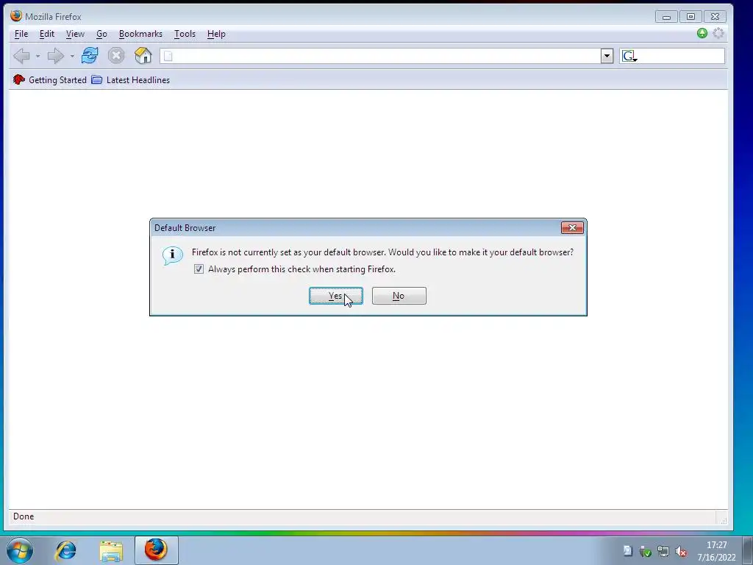This screenshot has width=753, height=565.
Task: Open the File menu
Action: (x=21, y=34)
